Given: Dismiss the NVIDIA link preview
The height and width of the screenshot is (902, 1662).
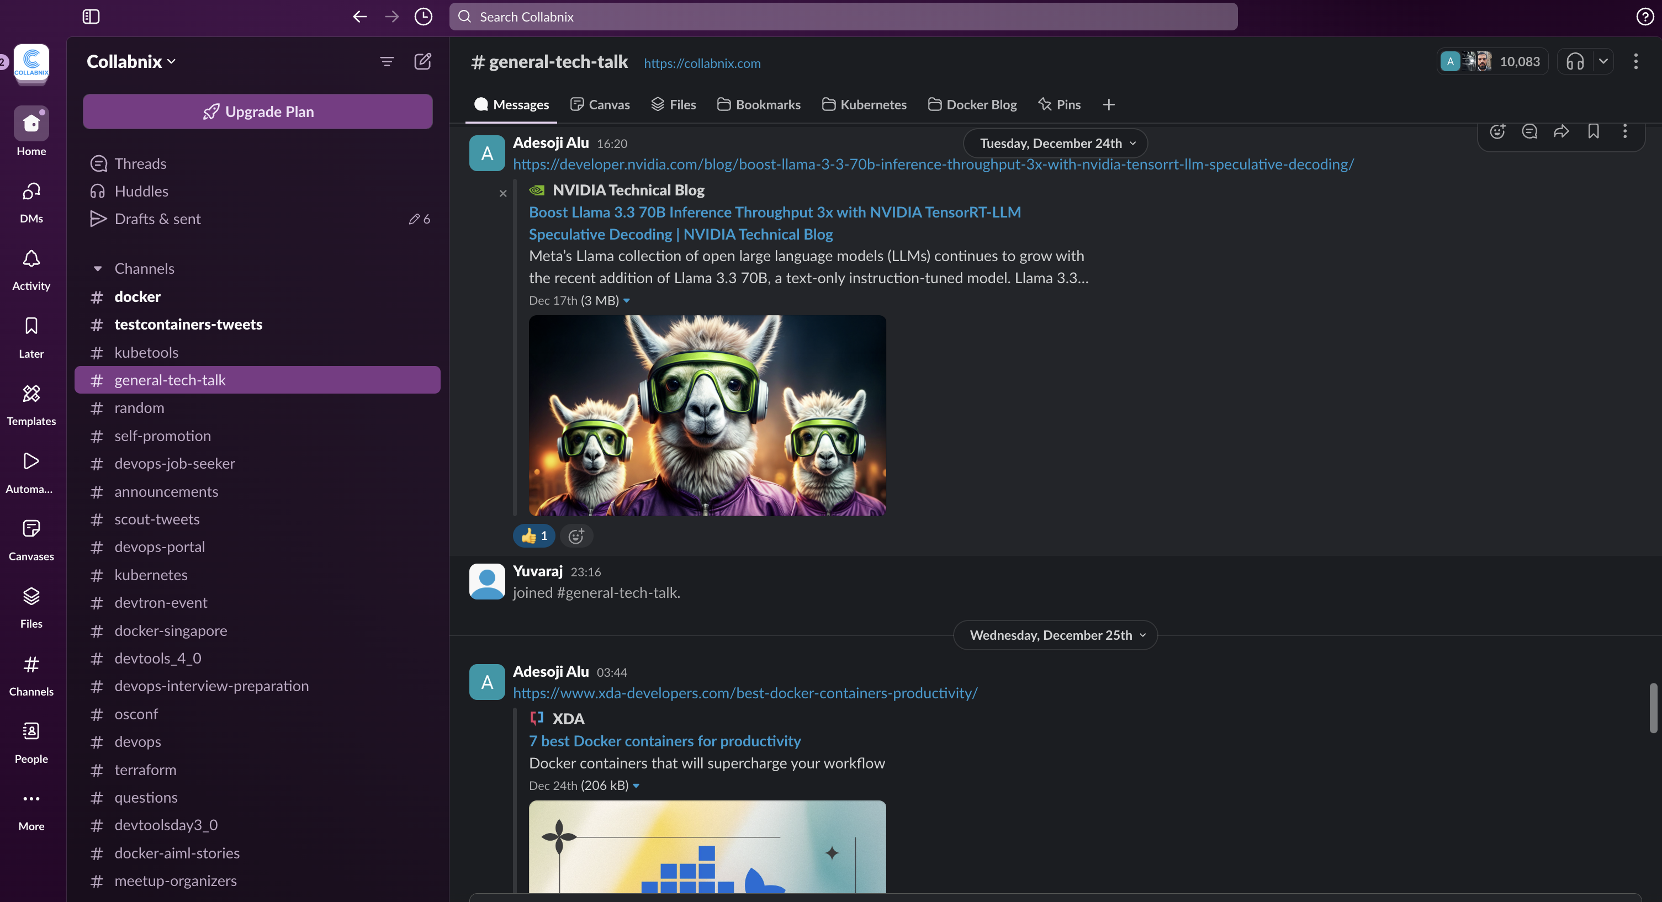Looking at the screenshot, I should click(x=503, y=194).
